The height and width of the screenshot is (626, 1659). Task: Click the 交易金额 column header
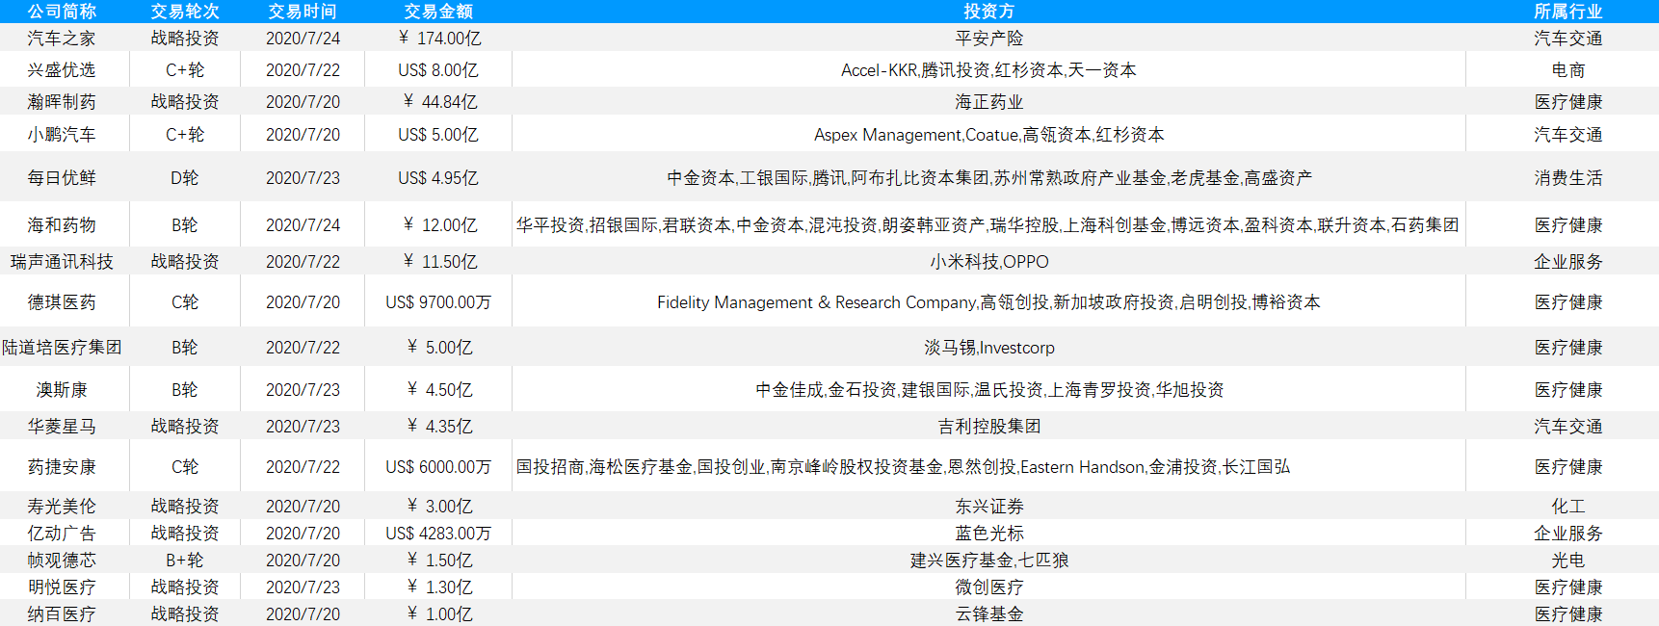(438, 12)
